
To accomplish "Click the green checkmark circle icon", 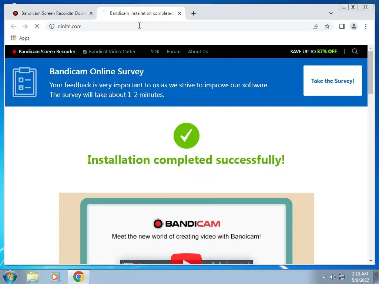I will pos(187,136).
